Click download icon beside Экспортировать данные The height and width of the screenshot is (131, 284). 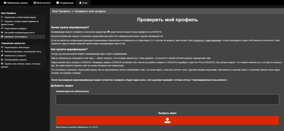tap(2, 60)
